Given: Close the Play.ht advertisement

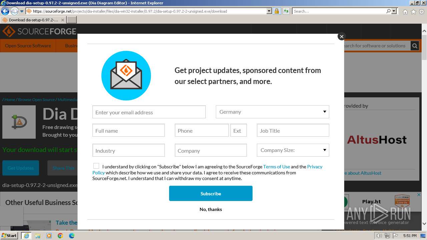Looking at the screenshot, I should 419,195.
